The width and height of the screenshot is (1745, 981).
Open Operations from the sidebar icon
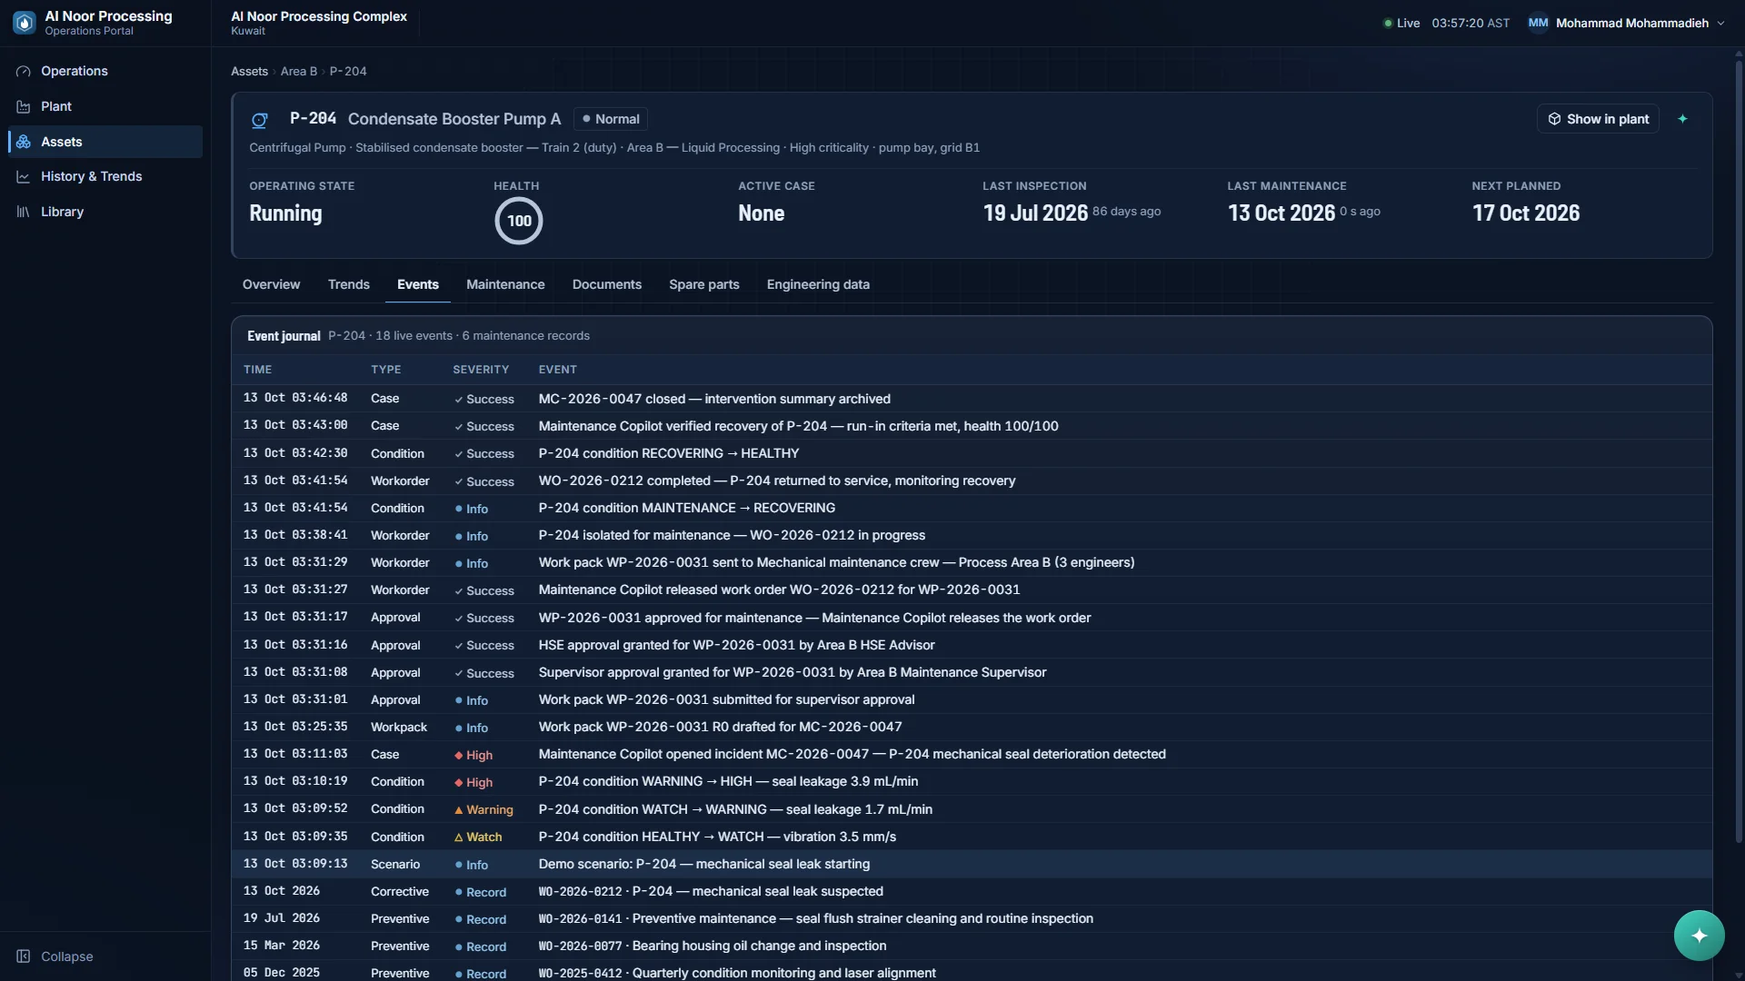pos(24,71)
